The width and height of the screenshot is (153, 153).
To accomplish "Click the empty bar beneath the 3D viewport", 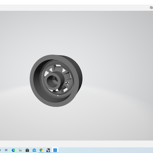I will pos(76,144).
